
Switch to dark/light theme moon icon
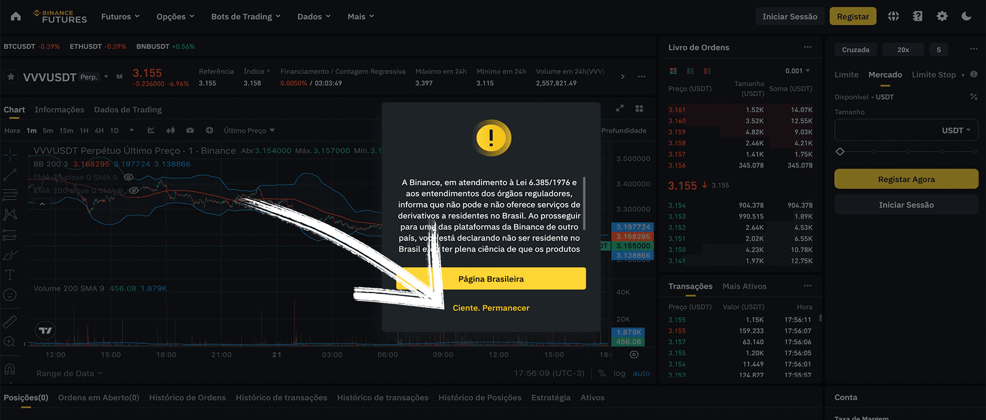click(x=967, y=16)
